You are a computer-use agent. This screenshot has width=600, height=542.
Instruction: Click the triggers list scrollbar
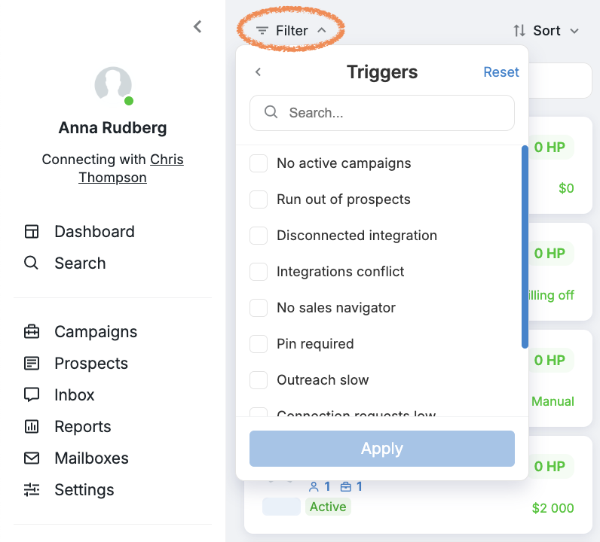pyautogui.click(x=525, y=247)
